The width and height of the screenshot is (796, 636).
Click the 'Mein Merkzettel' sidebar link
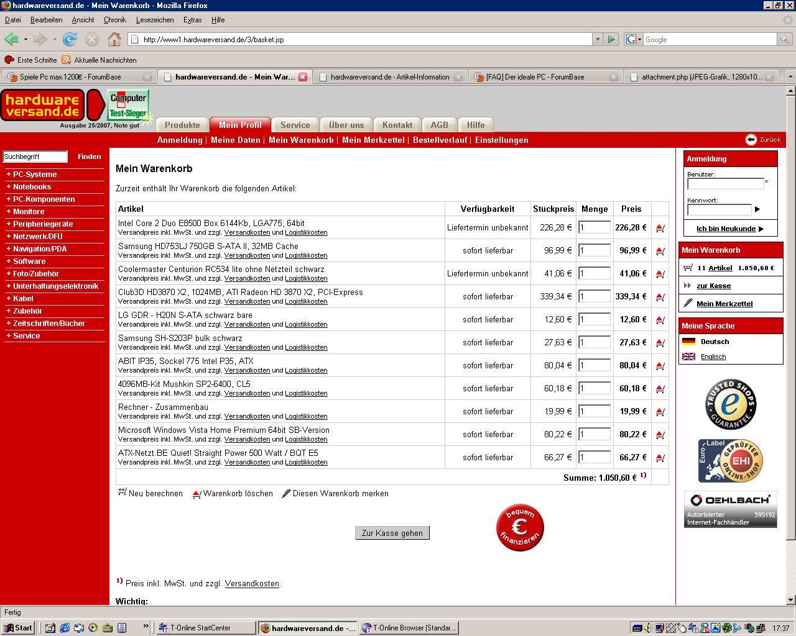click(x=724, y=304)
